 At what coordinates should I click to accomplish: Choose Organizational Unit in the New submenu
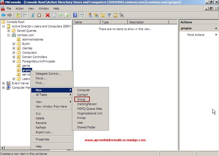point(89,113)
